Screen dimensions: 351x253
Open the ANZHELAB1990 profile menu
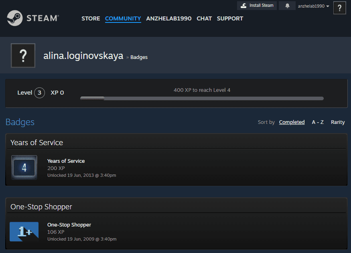tap(168, 18)
